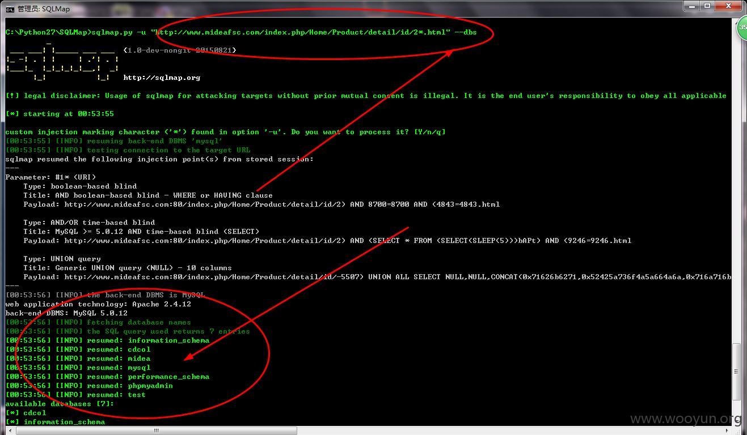This screenshot has width=747, height=435.
Task: Click 'Generic UNION query (NULL) - 10 columns'
Action: (x=128, y=268)
